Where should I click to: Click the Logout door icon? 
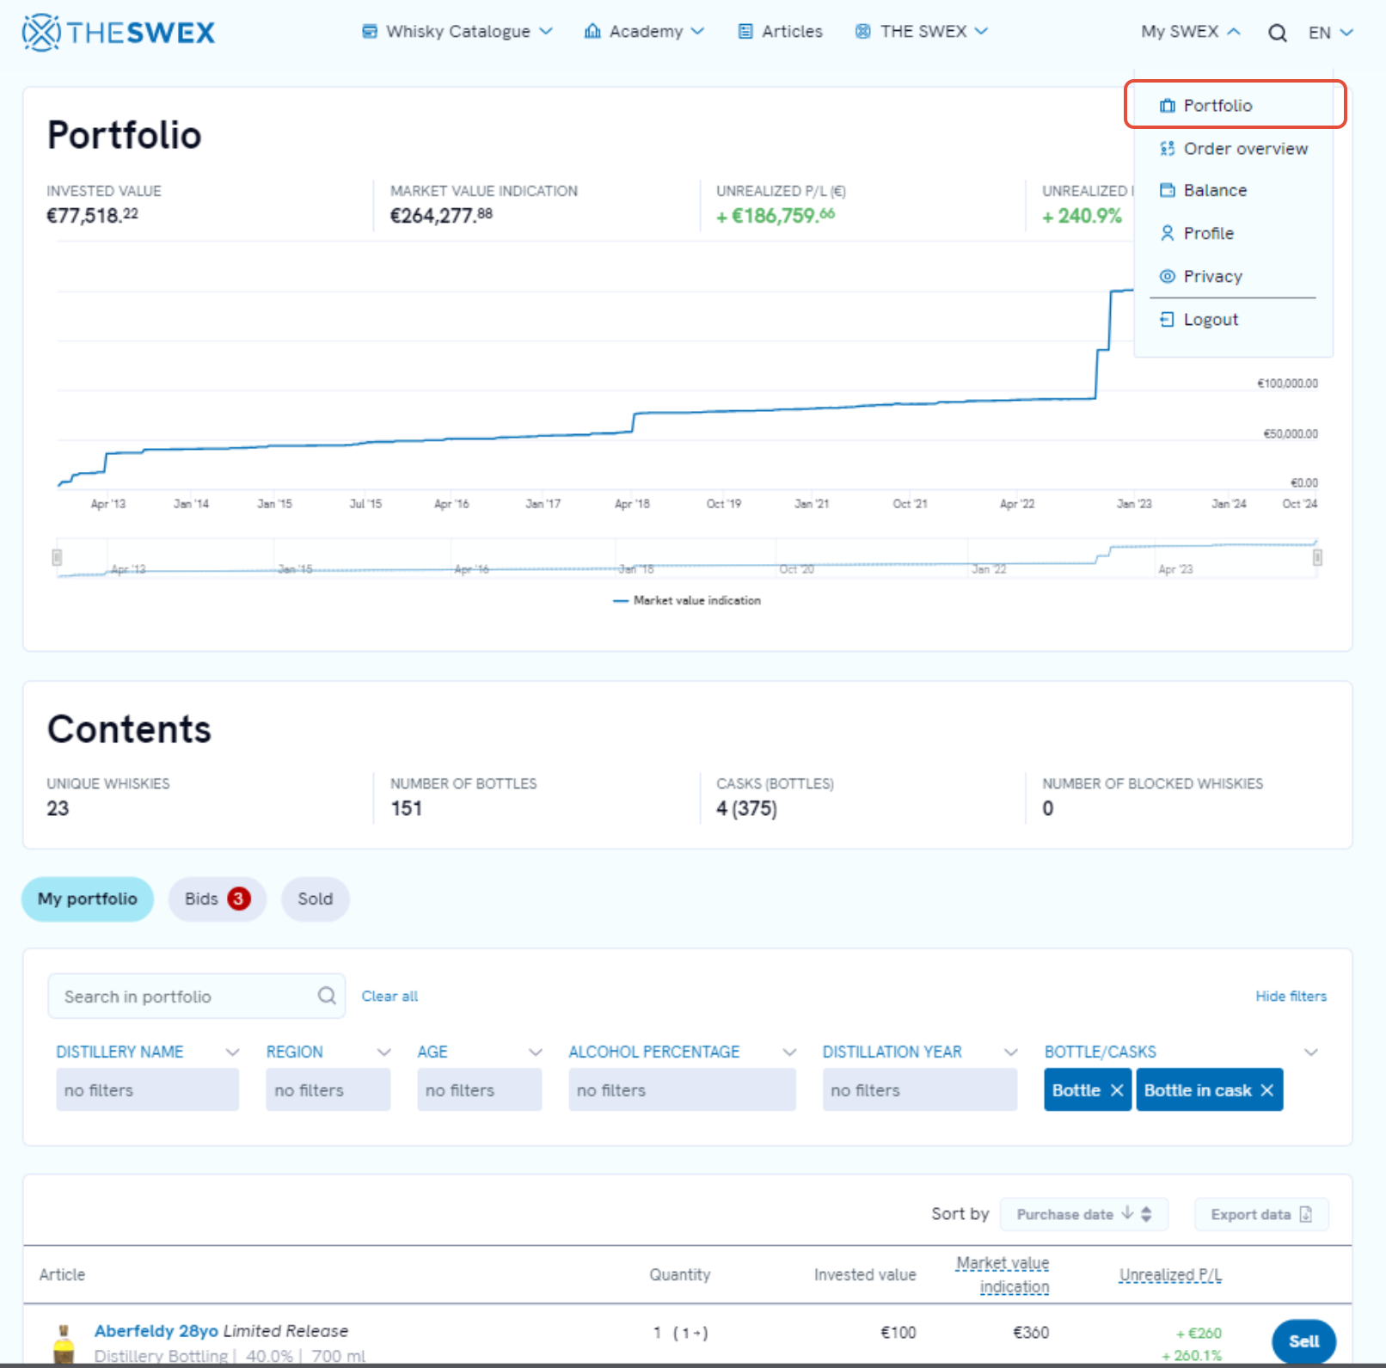point(1167,319)
